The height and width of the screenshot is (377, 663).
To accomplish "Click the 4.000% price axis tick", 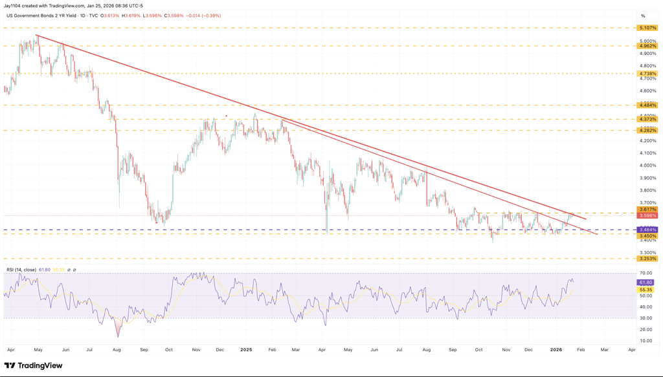I will tap(648, 166).
